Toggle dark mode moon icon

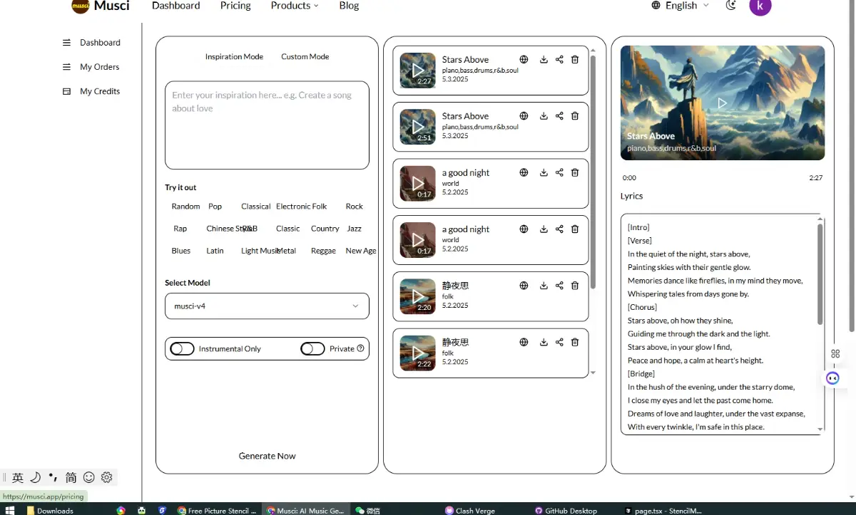tap(730, 6)
